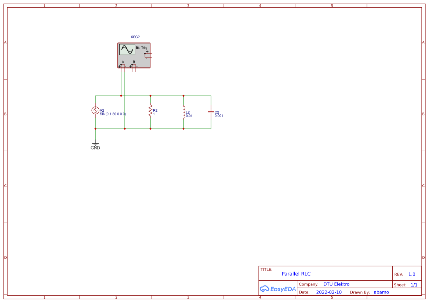This screenshot has height=303, width=429.
Task: Click the sine waveform display inside the oscilloscope
Action: pyautogui.click(x=126, y=49)
